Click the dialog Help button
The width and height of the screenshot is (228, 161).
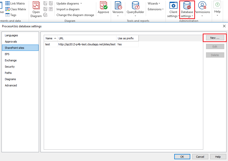coord(218,157)
